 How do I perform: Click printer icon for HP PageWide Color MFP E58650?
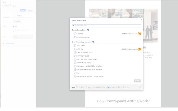75,76
